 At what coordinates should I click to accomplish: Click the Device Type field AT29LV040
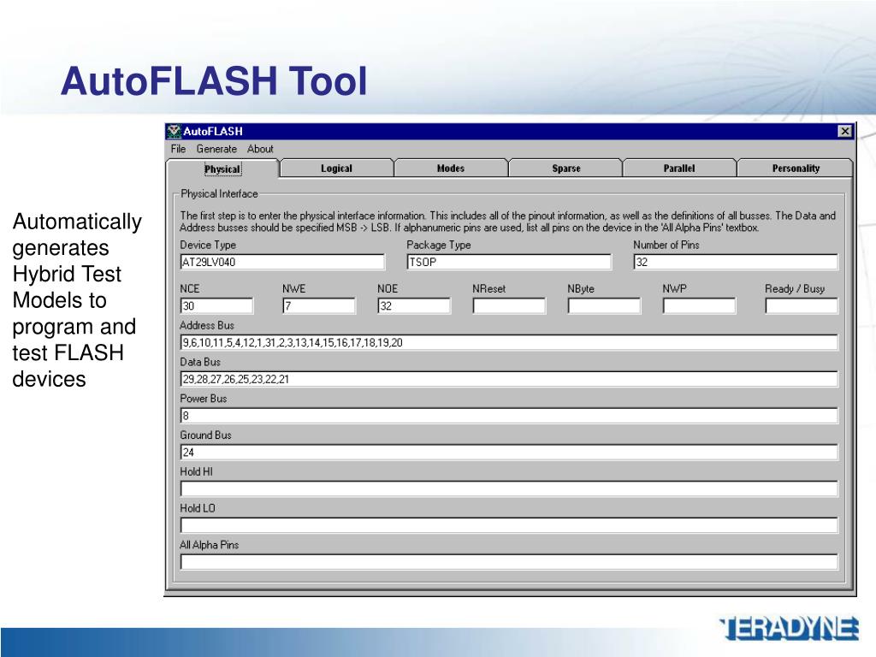[282, 262]
